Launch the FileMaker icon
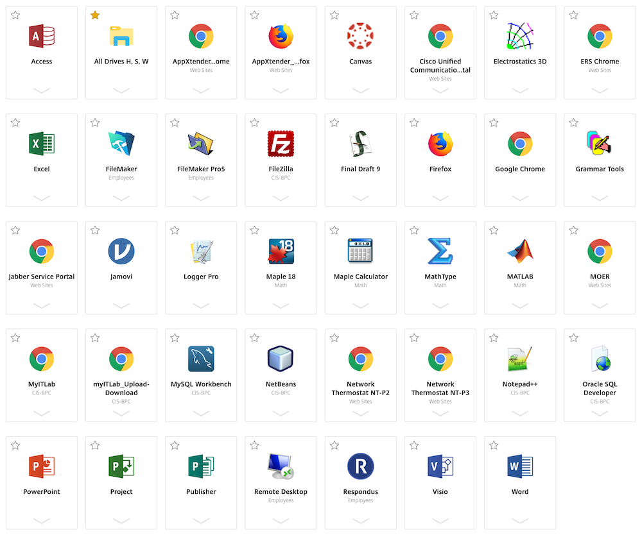Image resolution: width=642 pixels, height=535 pixels. click(121, 144)
